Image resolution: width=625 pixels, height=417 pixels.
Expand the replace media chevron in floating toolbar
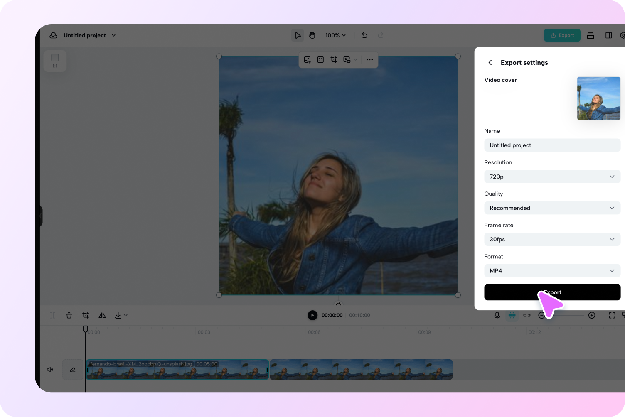click(x=356, y=60)
